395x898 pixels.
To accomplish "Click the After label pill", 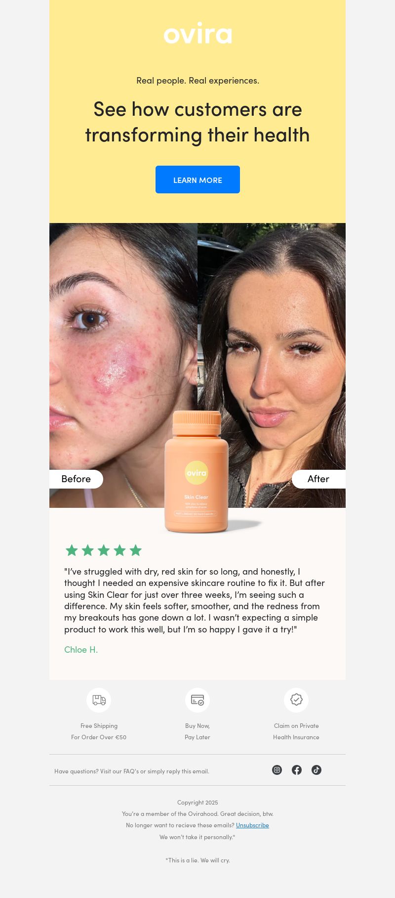I will [318, 479].
